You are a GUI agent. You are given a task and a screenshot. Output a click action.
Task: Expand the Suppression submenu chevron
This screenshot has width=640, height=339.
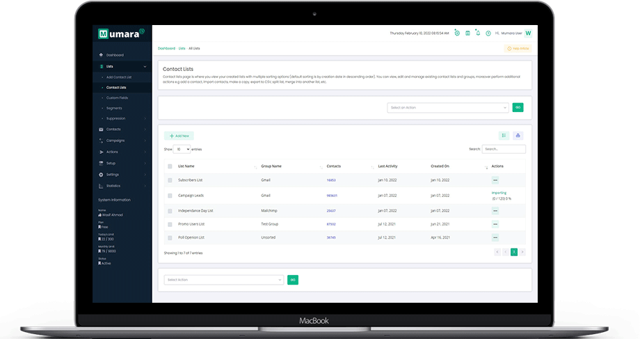click(145, 118)
